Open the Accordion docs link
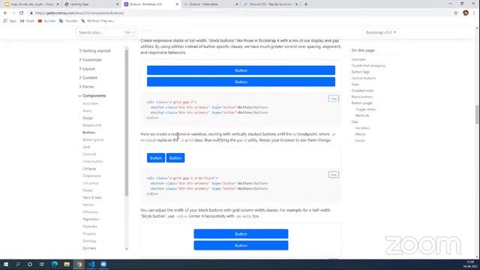The image size is (480, 270). [90, 103]
